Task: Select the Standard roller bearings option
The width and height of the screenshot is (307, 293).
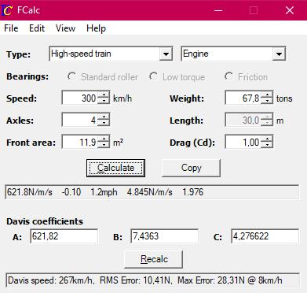Action: click(103, 77)
